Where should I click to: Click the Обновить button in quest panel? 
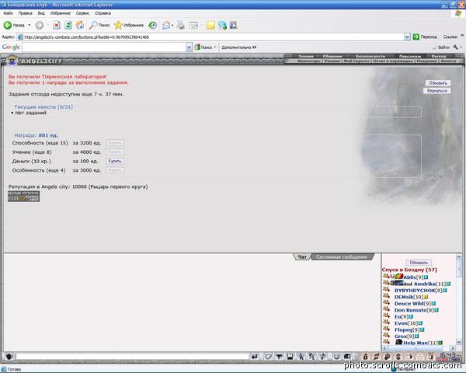point(438,83)
